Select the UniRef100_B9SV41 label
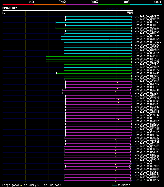 [x=147, y=107]
